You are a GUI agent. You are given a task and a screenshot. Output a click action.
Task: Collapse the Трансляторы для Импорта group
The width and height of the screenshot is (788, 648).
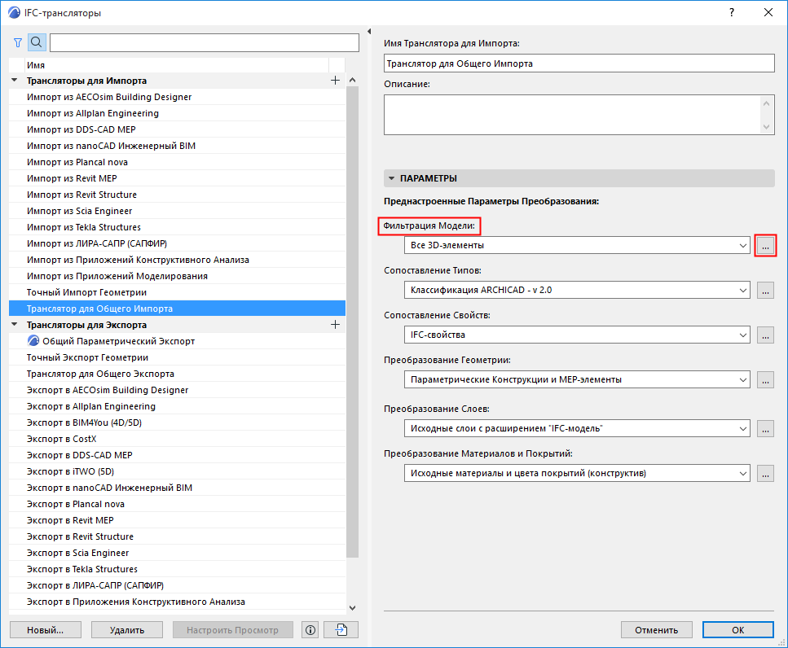click(x=15, y=81)
